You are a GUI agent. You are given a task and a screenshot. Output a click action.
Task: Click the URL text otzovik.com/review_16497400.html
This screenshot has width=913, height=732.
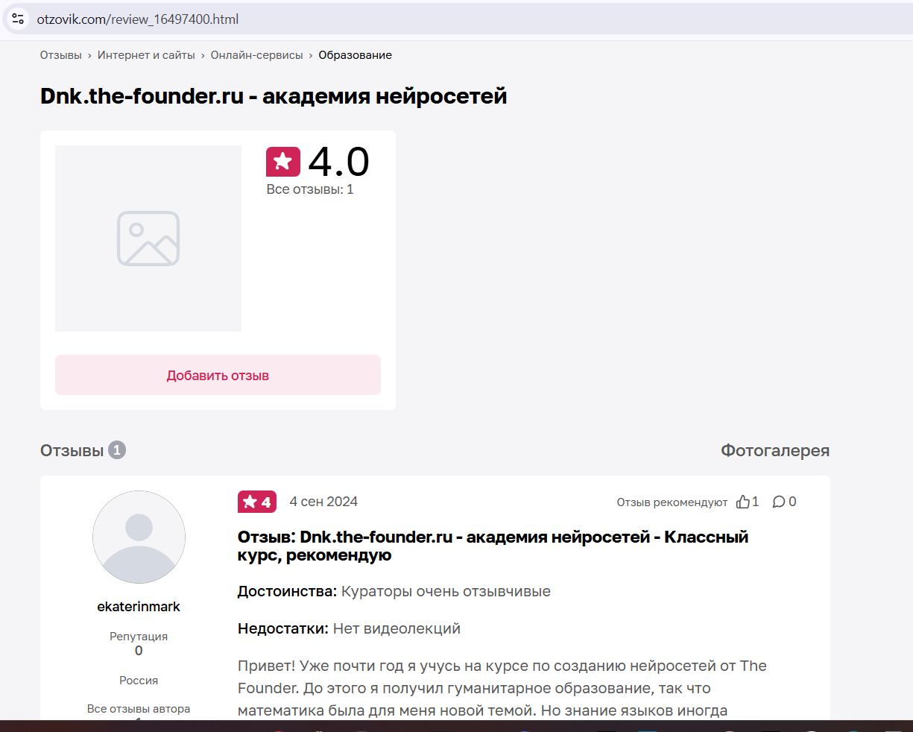pos(138,19)
